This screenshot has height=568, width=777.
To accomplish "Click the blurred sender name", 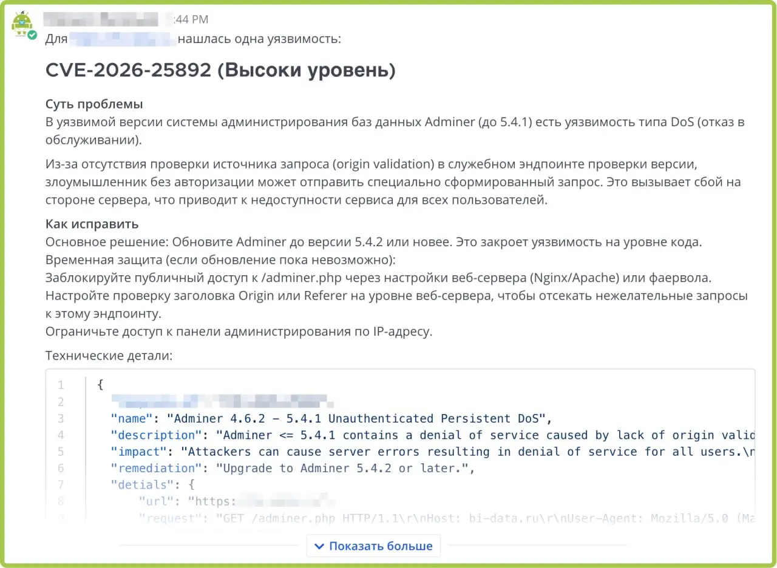I will point(102,19).
